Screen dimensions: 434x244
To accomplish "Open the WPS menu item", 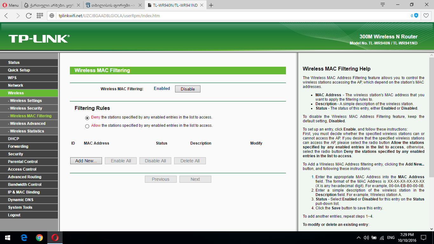I will point(29,78).
